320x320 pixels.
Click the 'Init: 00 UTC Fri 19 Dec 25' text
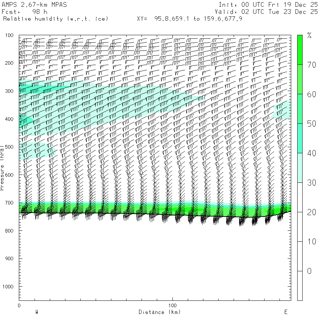click(x=268, y=5)
